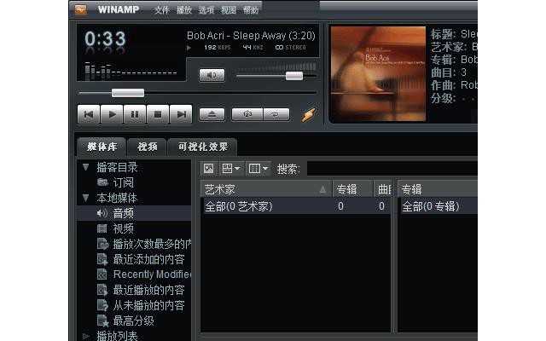Select the 全部(0 艺术家) row
Screen dimensions: 546x341
[x=296, y=206]
